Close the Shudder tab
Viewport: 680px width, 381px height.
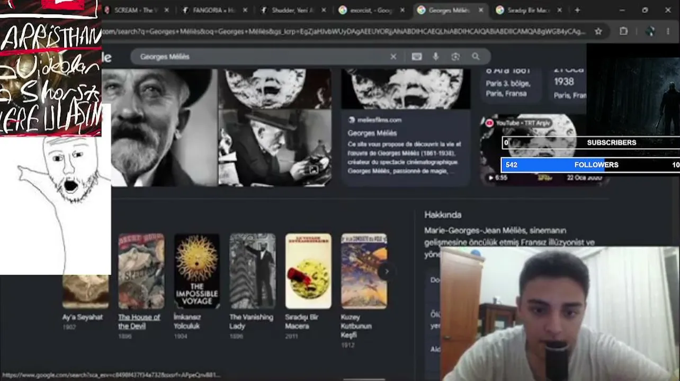coord(325,10)
